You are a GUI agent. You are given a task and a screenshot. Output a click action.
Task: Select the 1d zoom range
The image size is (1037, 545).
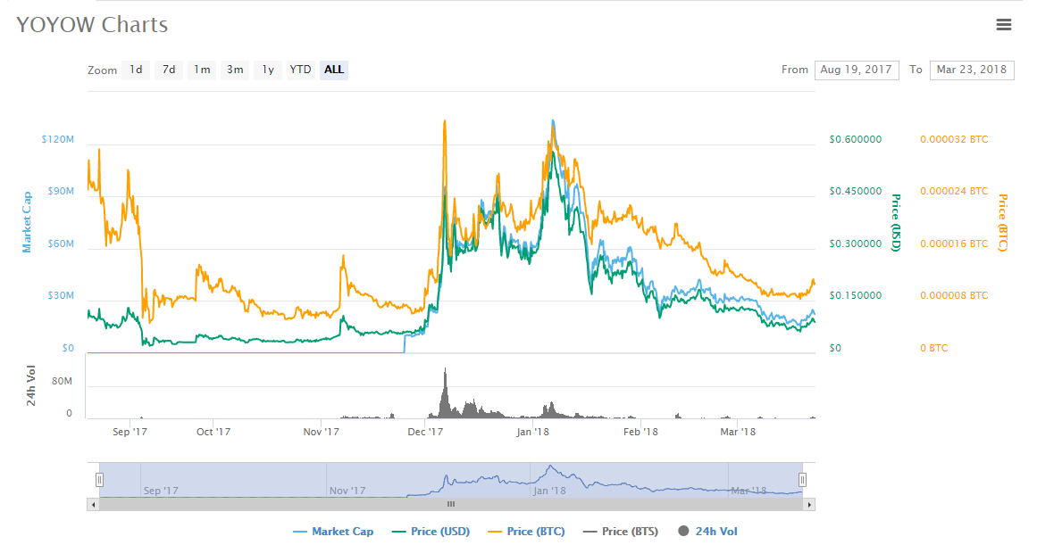(136, 70)
